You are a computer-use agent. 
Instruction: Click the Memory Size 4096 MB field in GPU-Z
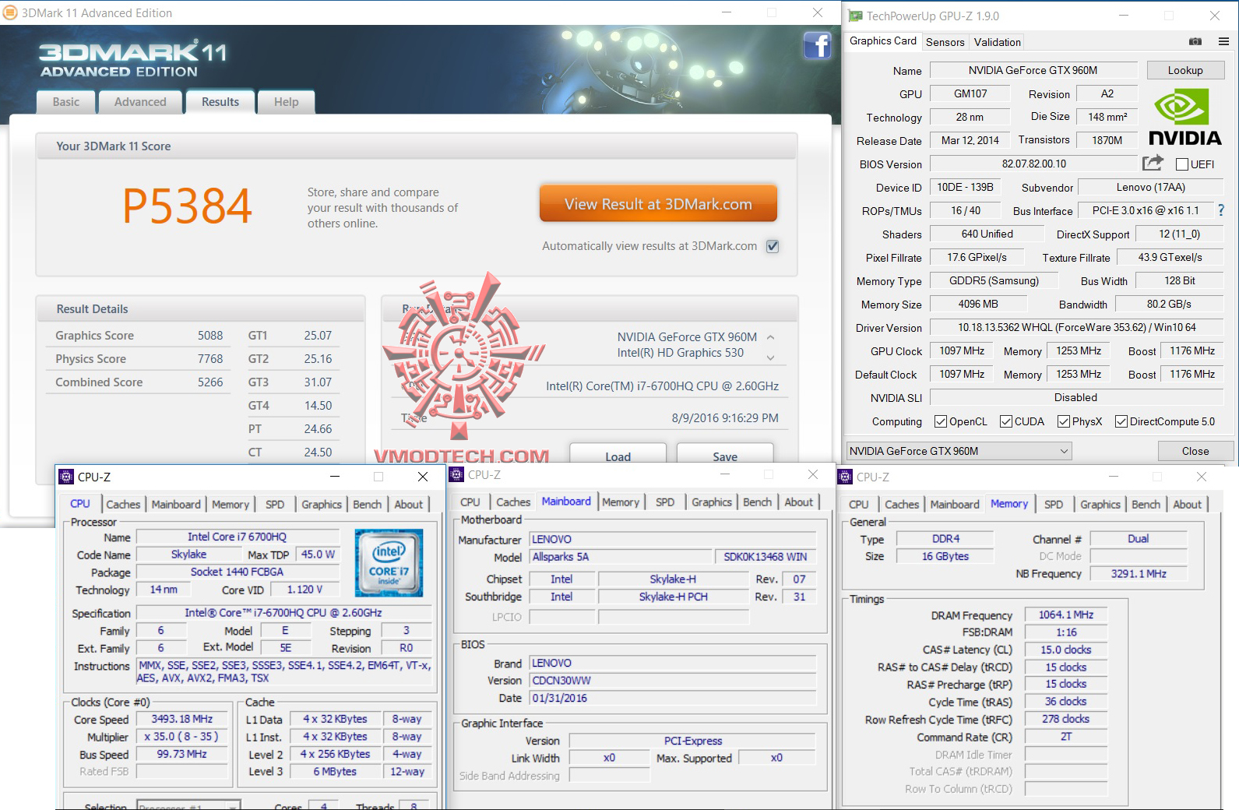pos(978,304)
